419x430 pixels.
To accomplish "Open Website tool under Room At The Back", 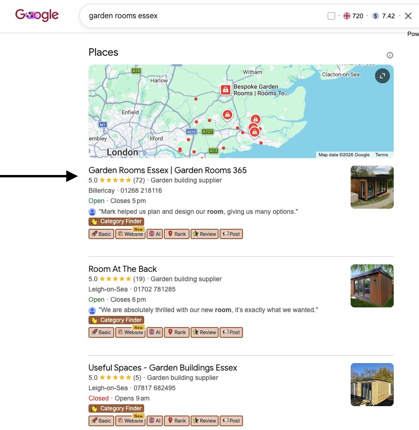I will point(130,332).
